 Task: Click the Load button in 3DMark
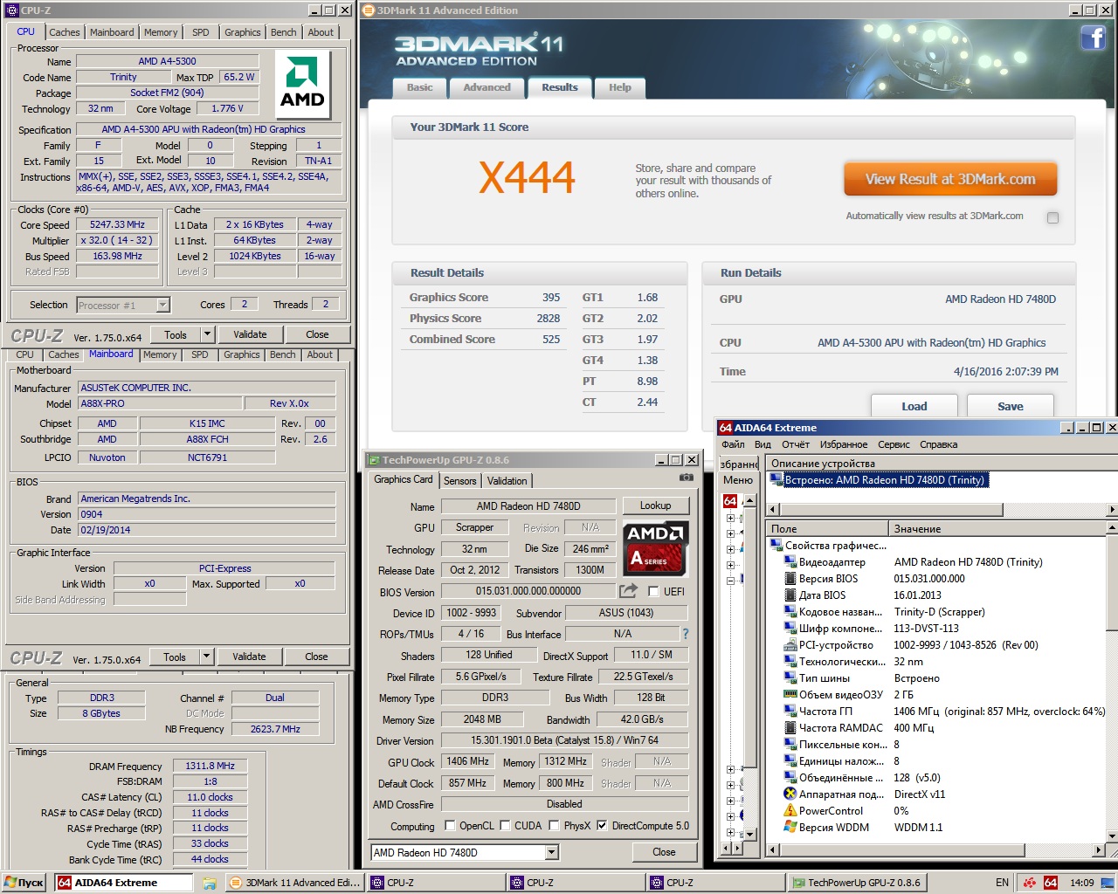pos(914,406)
